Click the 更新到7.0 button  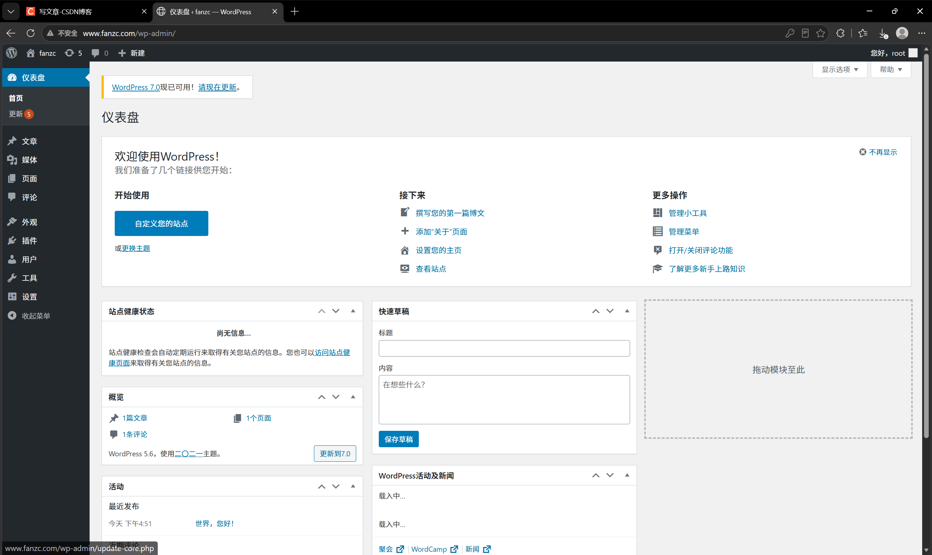[x=335, y=453]
